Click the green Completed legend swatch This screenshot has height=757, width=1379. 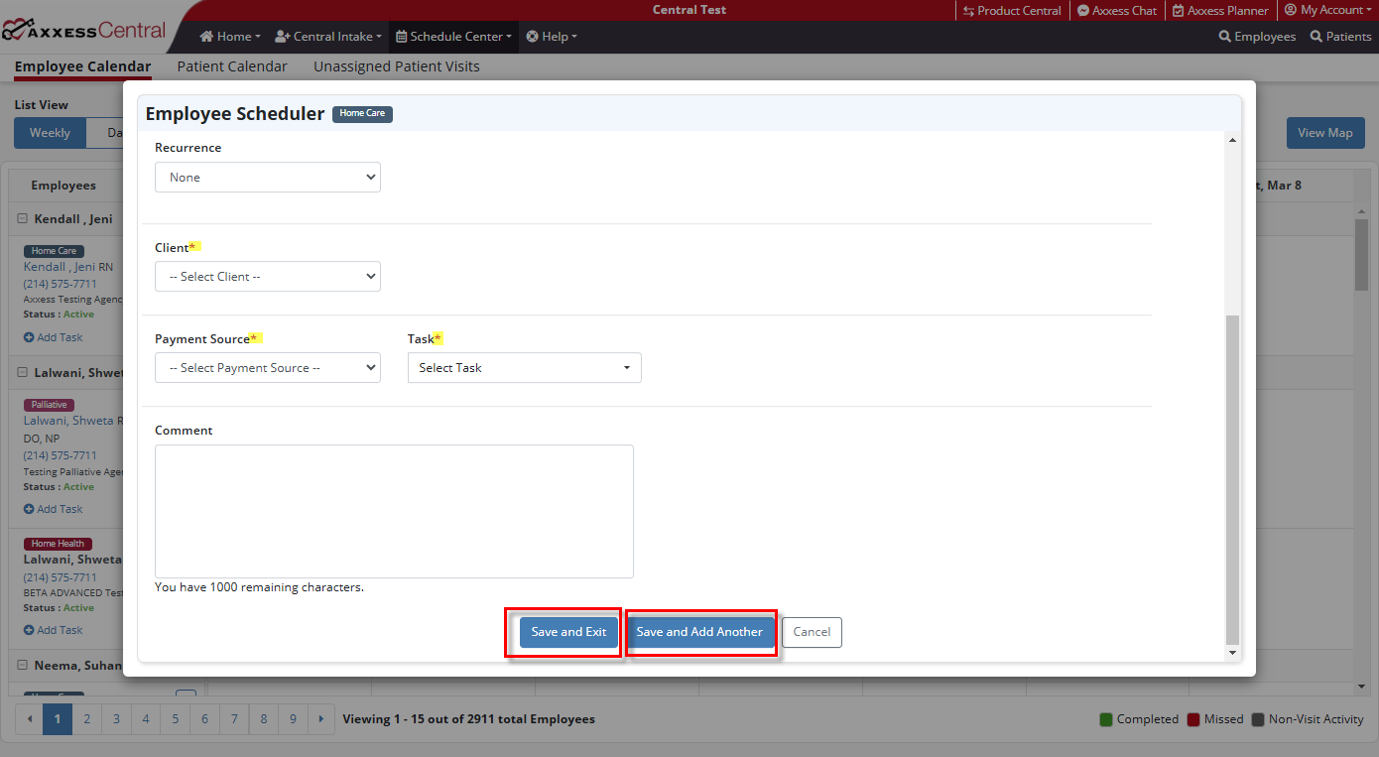[1106, 719]
